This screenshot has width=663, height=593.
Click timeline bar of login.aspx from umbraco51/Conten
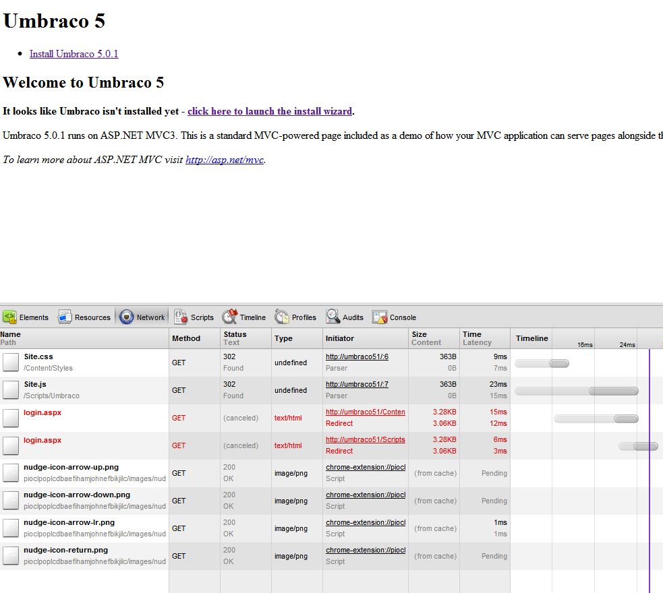tap(596, 418)
